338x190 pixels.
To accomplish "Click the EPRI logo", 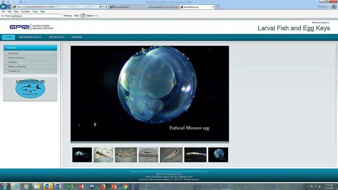I will click(x=32, y=27).
